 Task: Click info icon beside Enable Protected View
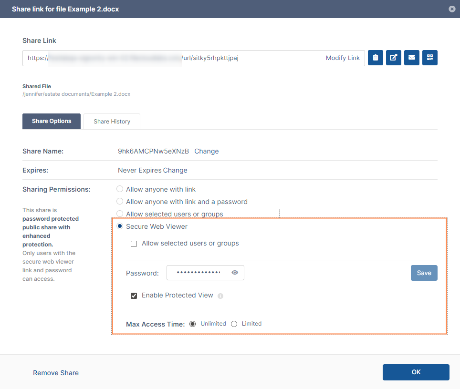[220, 296]
